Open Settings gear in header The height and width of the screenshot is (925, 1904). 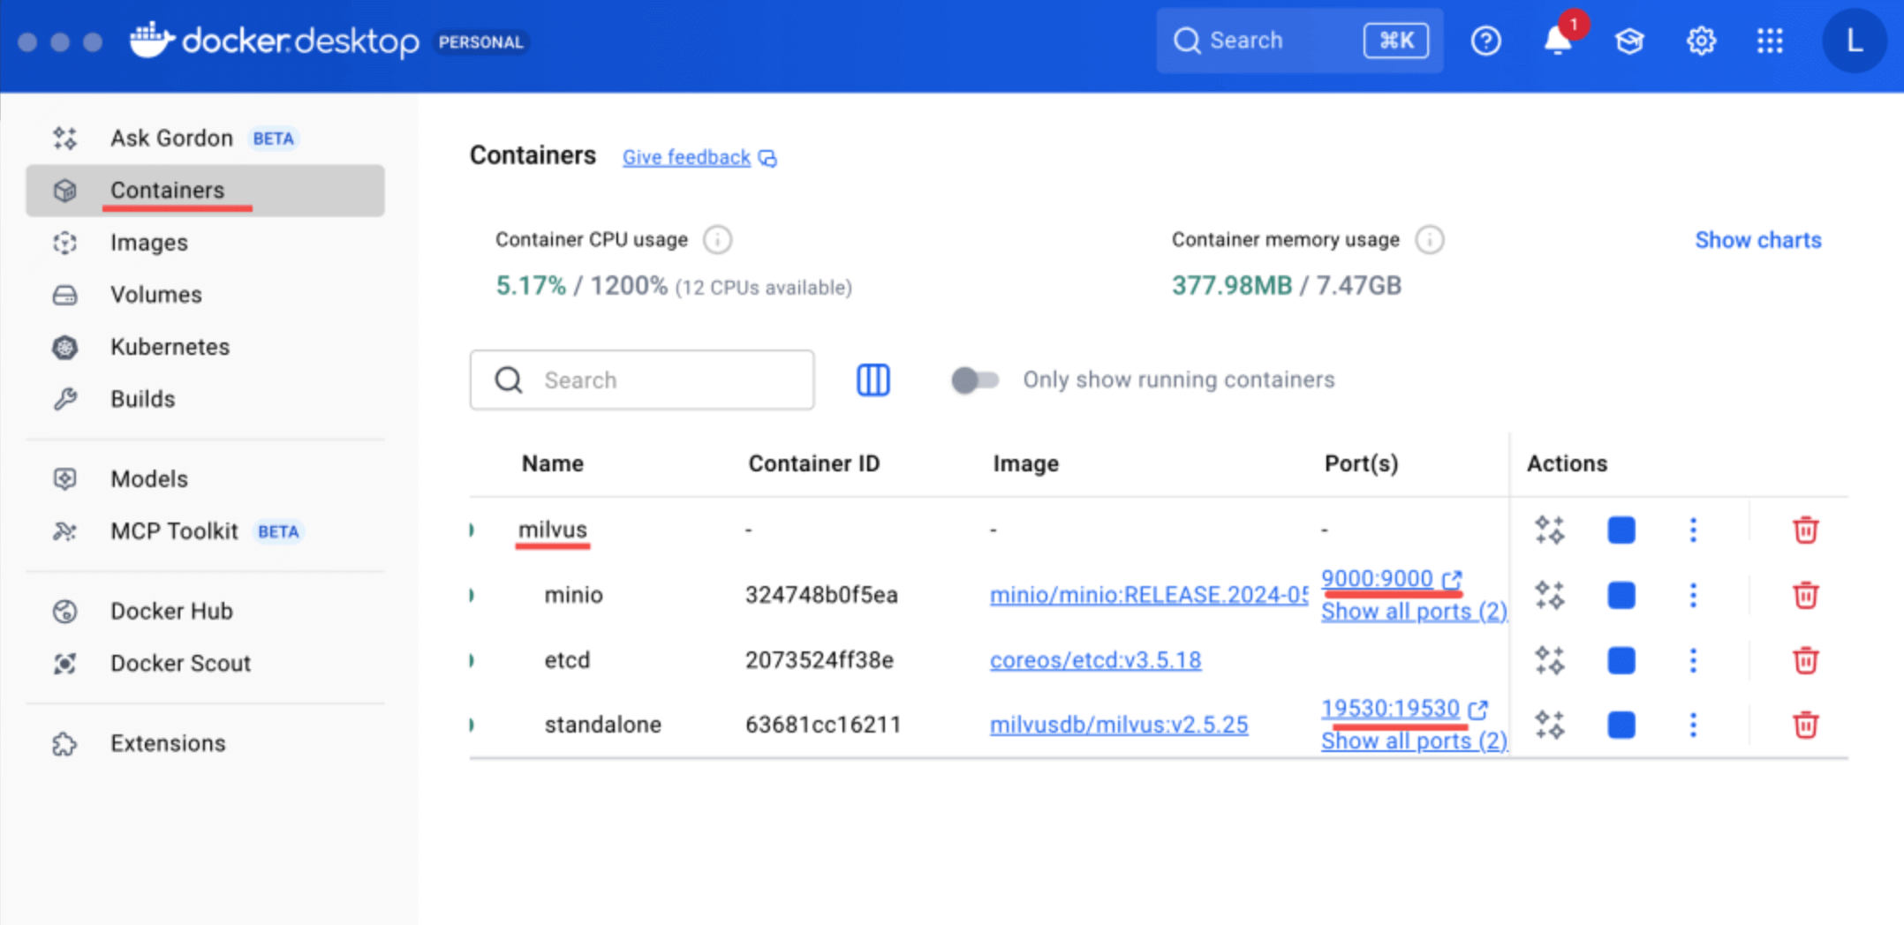[x=1701, y=41]
